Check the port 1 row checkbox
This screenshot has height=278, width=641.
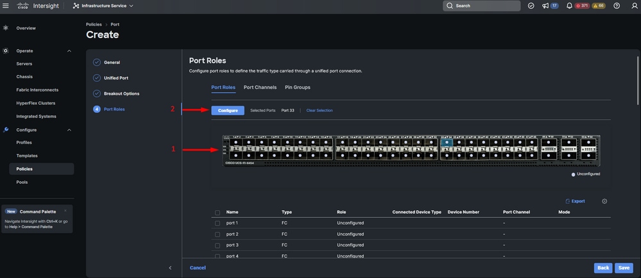pyautogui.click(x=218, y=224)
